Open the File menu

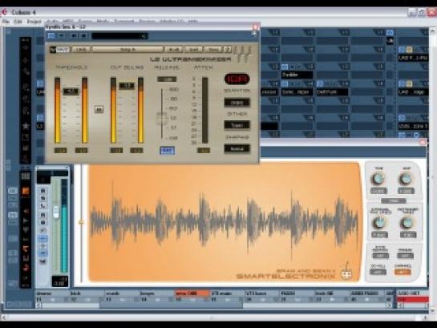(6, 22)
